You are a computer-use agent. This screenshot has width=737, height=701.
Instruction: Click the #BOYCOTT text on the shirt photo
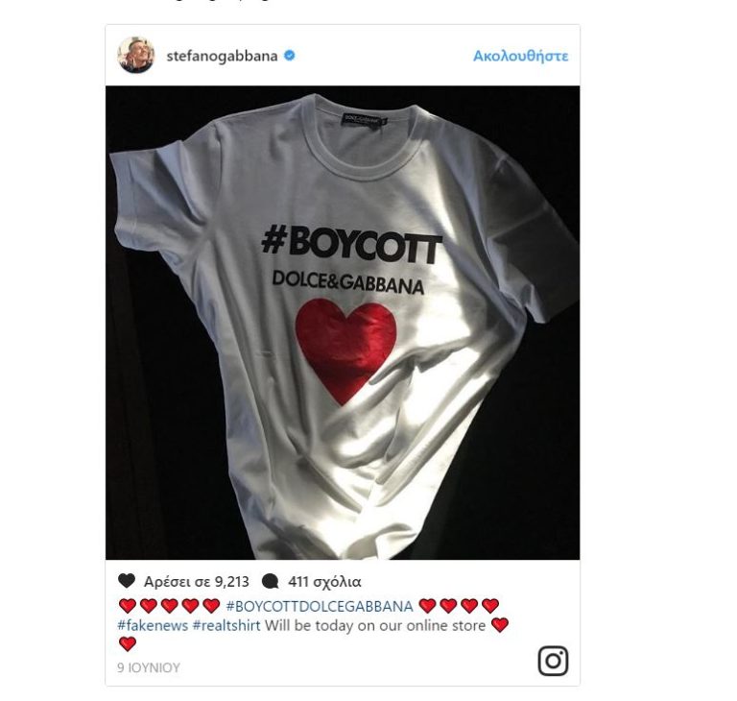point(351,245)
